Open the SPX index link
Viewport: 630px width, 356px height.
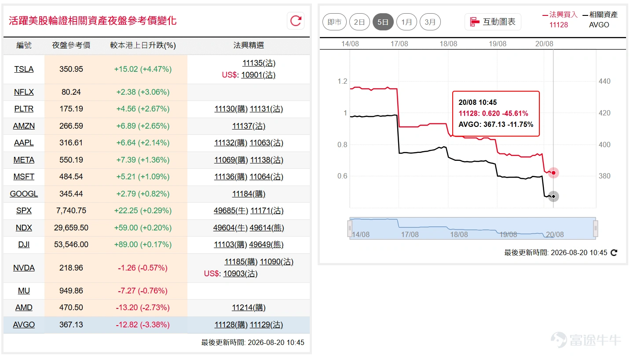tap(24, 211)
